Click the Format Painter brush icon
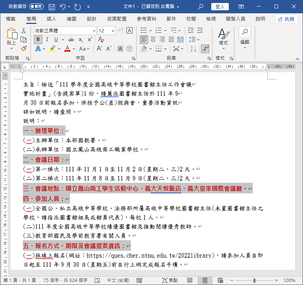The image size is (303, 285). click(x=24, y=48)
